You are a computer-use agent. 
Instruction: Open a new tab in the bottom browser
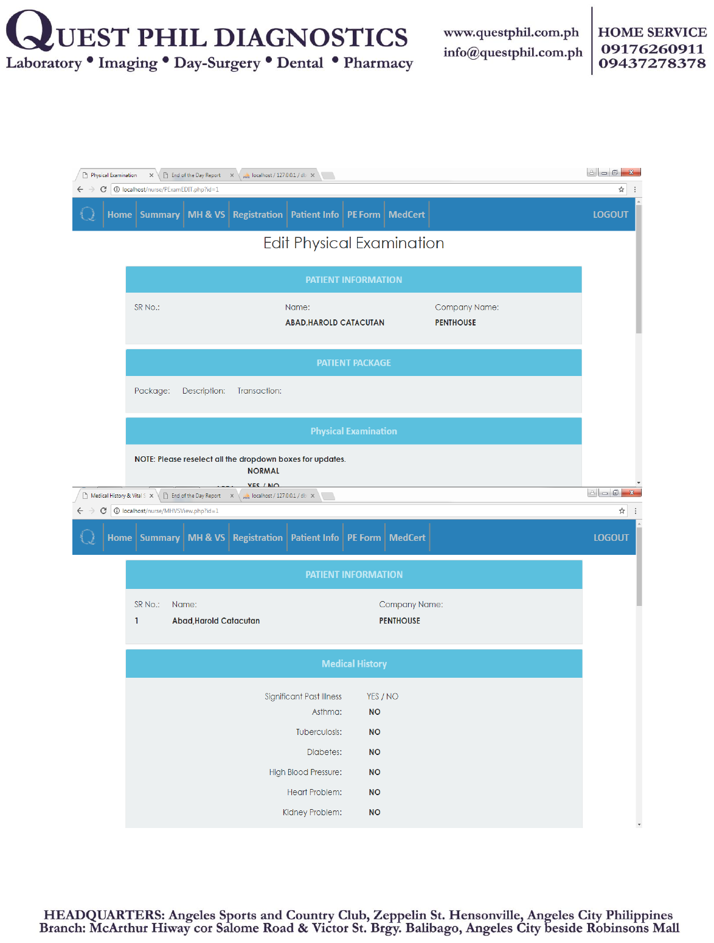click(328, 496)
